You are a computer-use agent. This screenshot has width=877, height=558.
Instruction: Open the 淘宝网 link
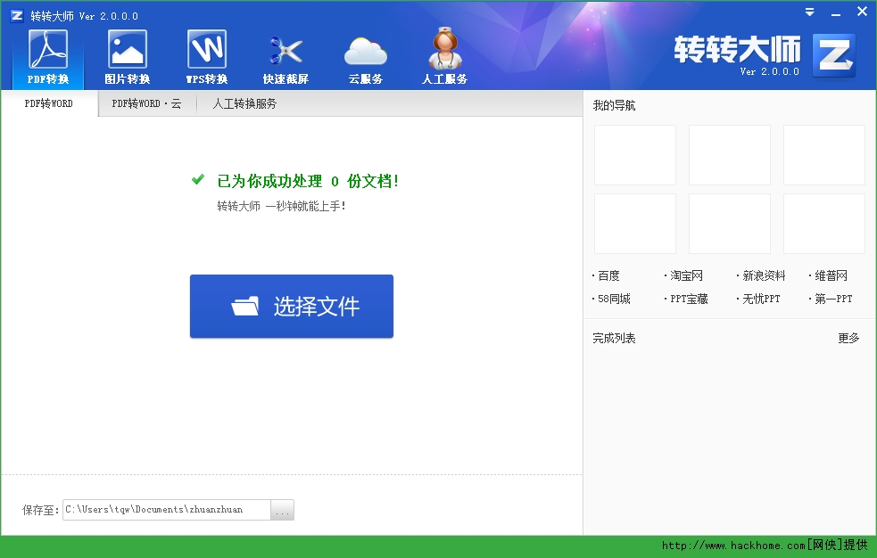pos(686,275)
